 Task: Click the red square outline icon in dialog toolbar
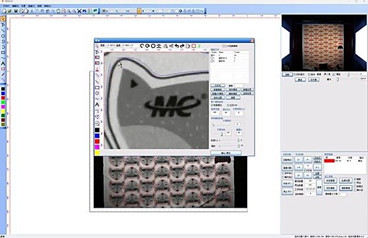tap(194, 46)
